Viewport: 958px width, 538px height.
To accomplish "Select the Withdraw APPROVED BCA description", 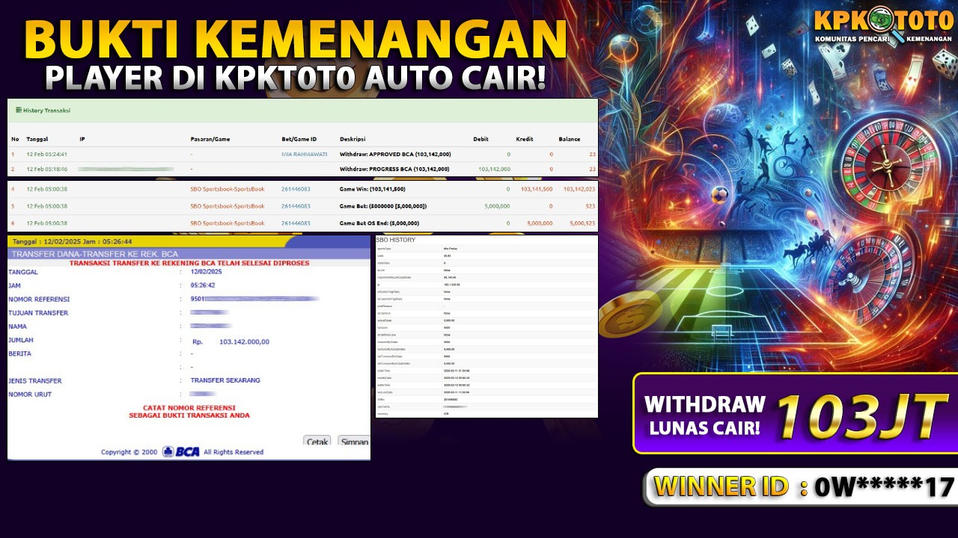I will (395, 155).
